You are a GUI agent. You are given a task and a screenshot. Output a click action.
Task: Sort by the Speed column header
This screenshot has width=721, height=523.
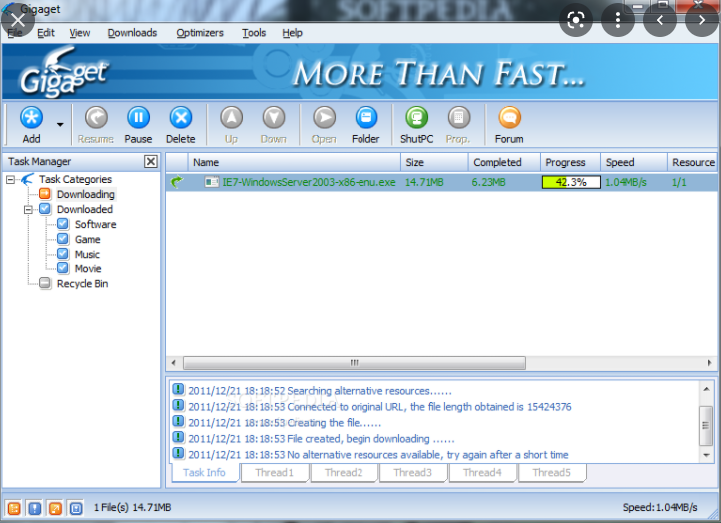pos(634,162)
